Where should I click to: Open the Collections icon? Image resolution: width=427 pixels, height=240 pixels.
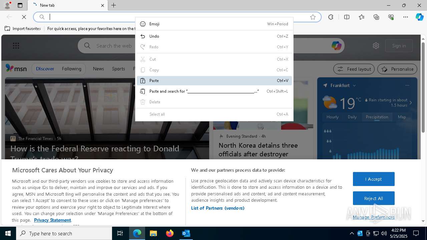click(376, 17)
